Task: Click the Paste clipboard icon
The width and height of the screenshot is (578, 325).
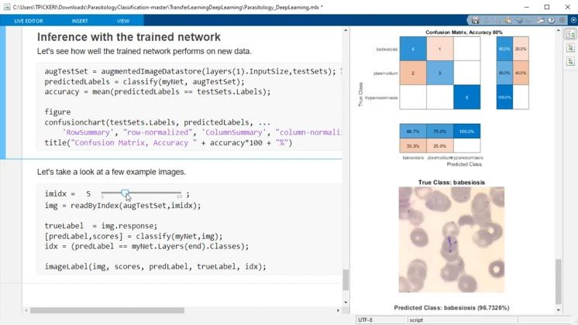Action: pyautogui.click(x=508, y=20)
